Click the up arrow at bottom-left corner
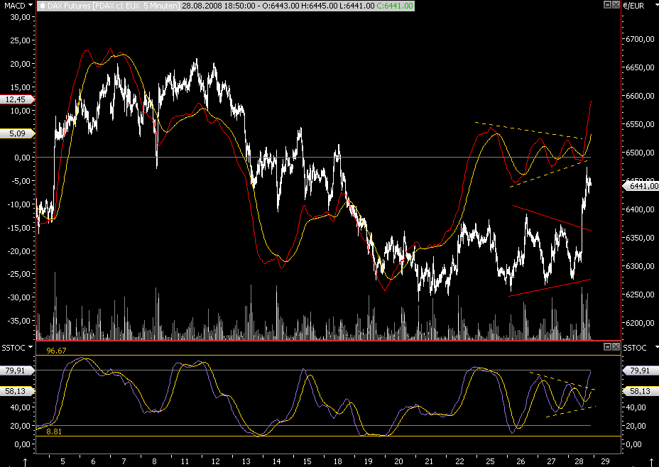 [x=25, y=462]
